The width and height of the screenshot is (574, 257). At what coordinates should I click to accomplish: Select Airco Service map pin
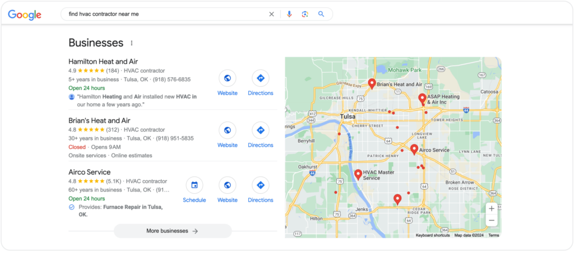(x=414, y=149)
